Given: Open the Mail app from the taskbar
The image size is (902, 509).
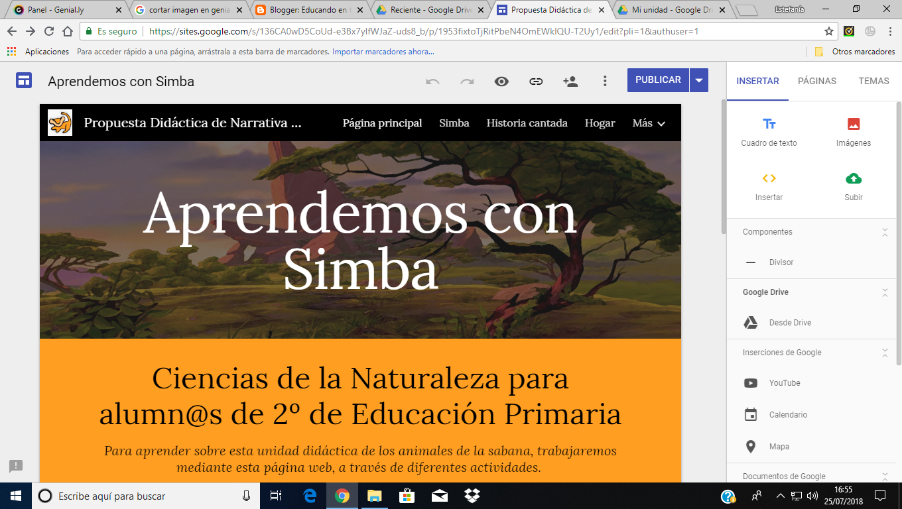Looking at the screenshot, I should [440, 496].
